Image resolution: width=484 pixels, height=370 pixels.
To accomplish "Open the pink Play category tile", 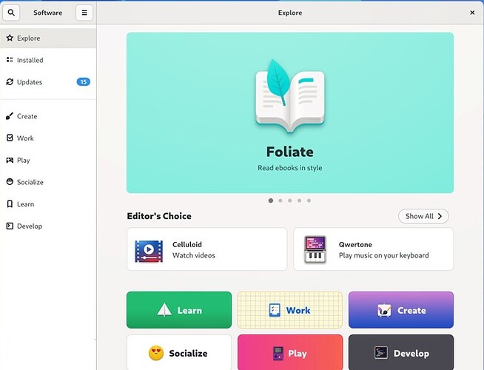I will tap(290, 352).
